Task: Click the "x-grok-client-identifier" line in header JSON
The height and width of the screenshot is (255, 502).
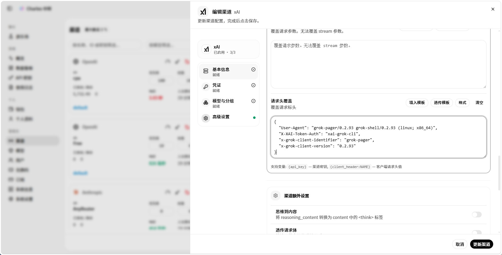Action: (x=327, y=140)
